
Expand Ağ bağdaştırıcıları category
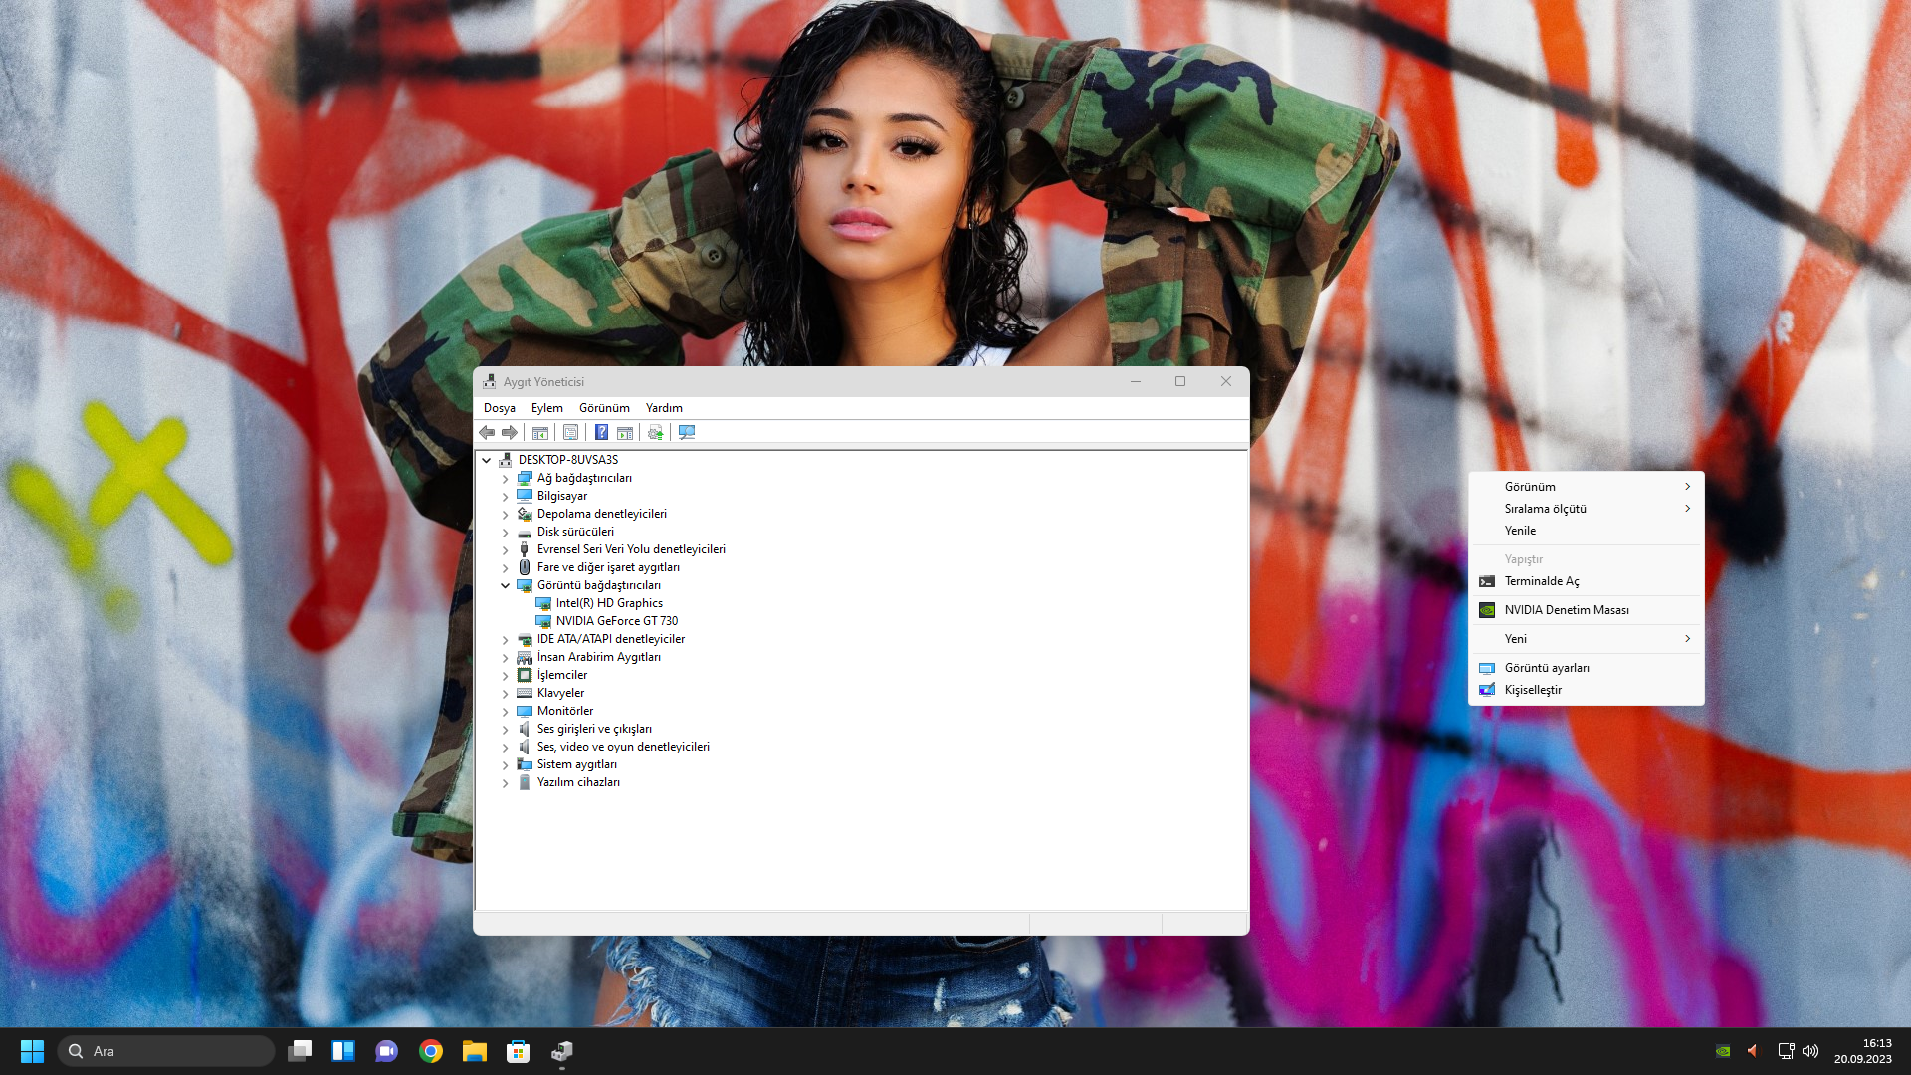click(505, 479)
